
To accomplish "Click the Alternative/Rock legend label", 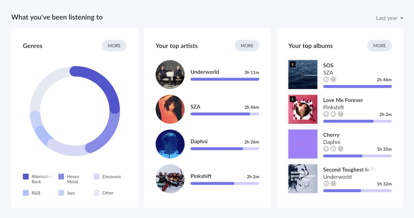I will (43, 179).
